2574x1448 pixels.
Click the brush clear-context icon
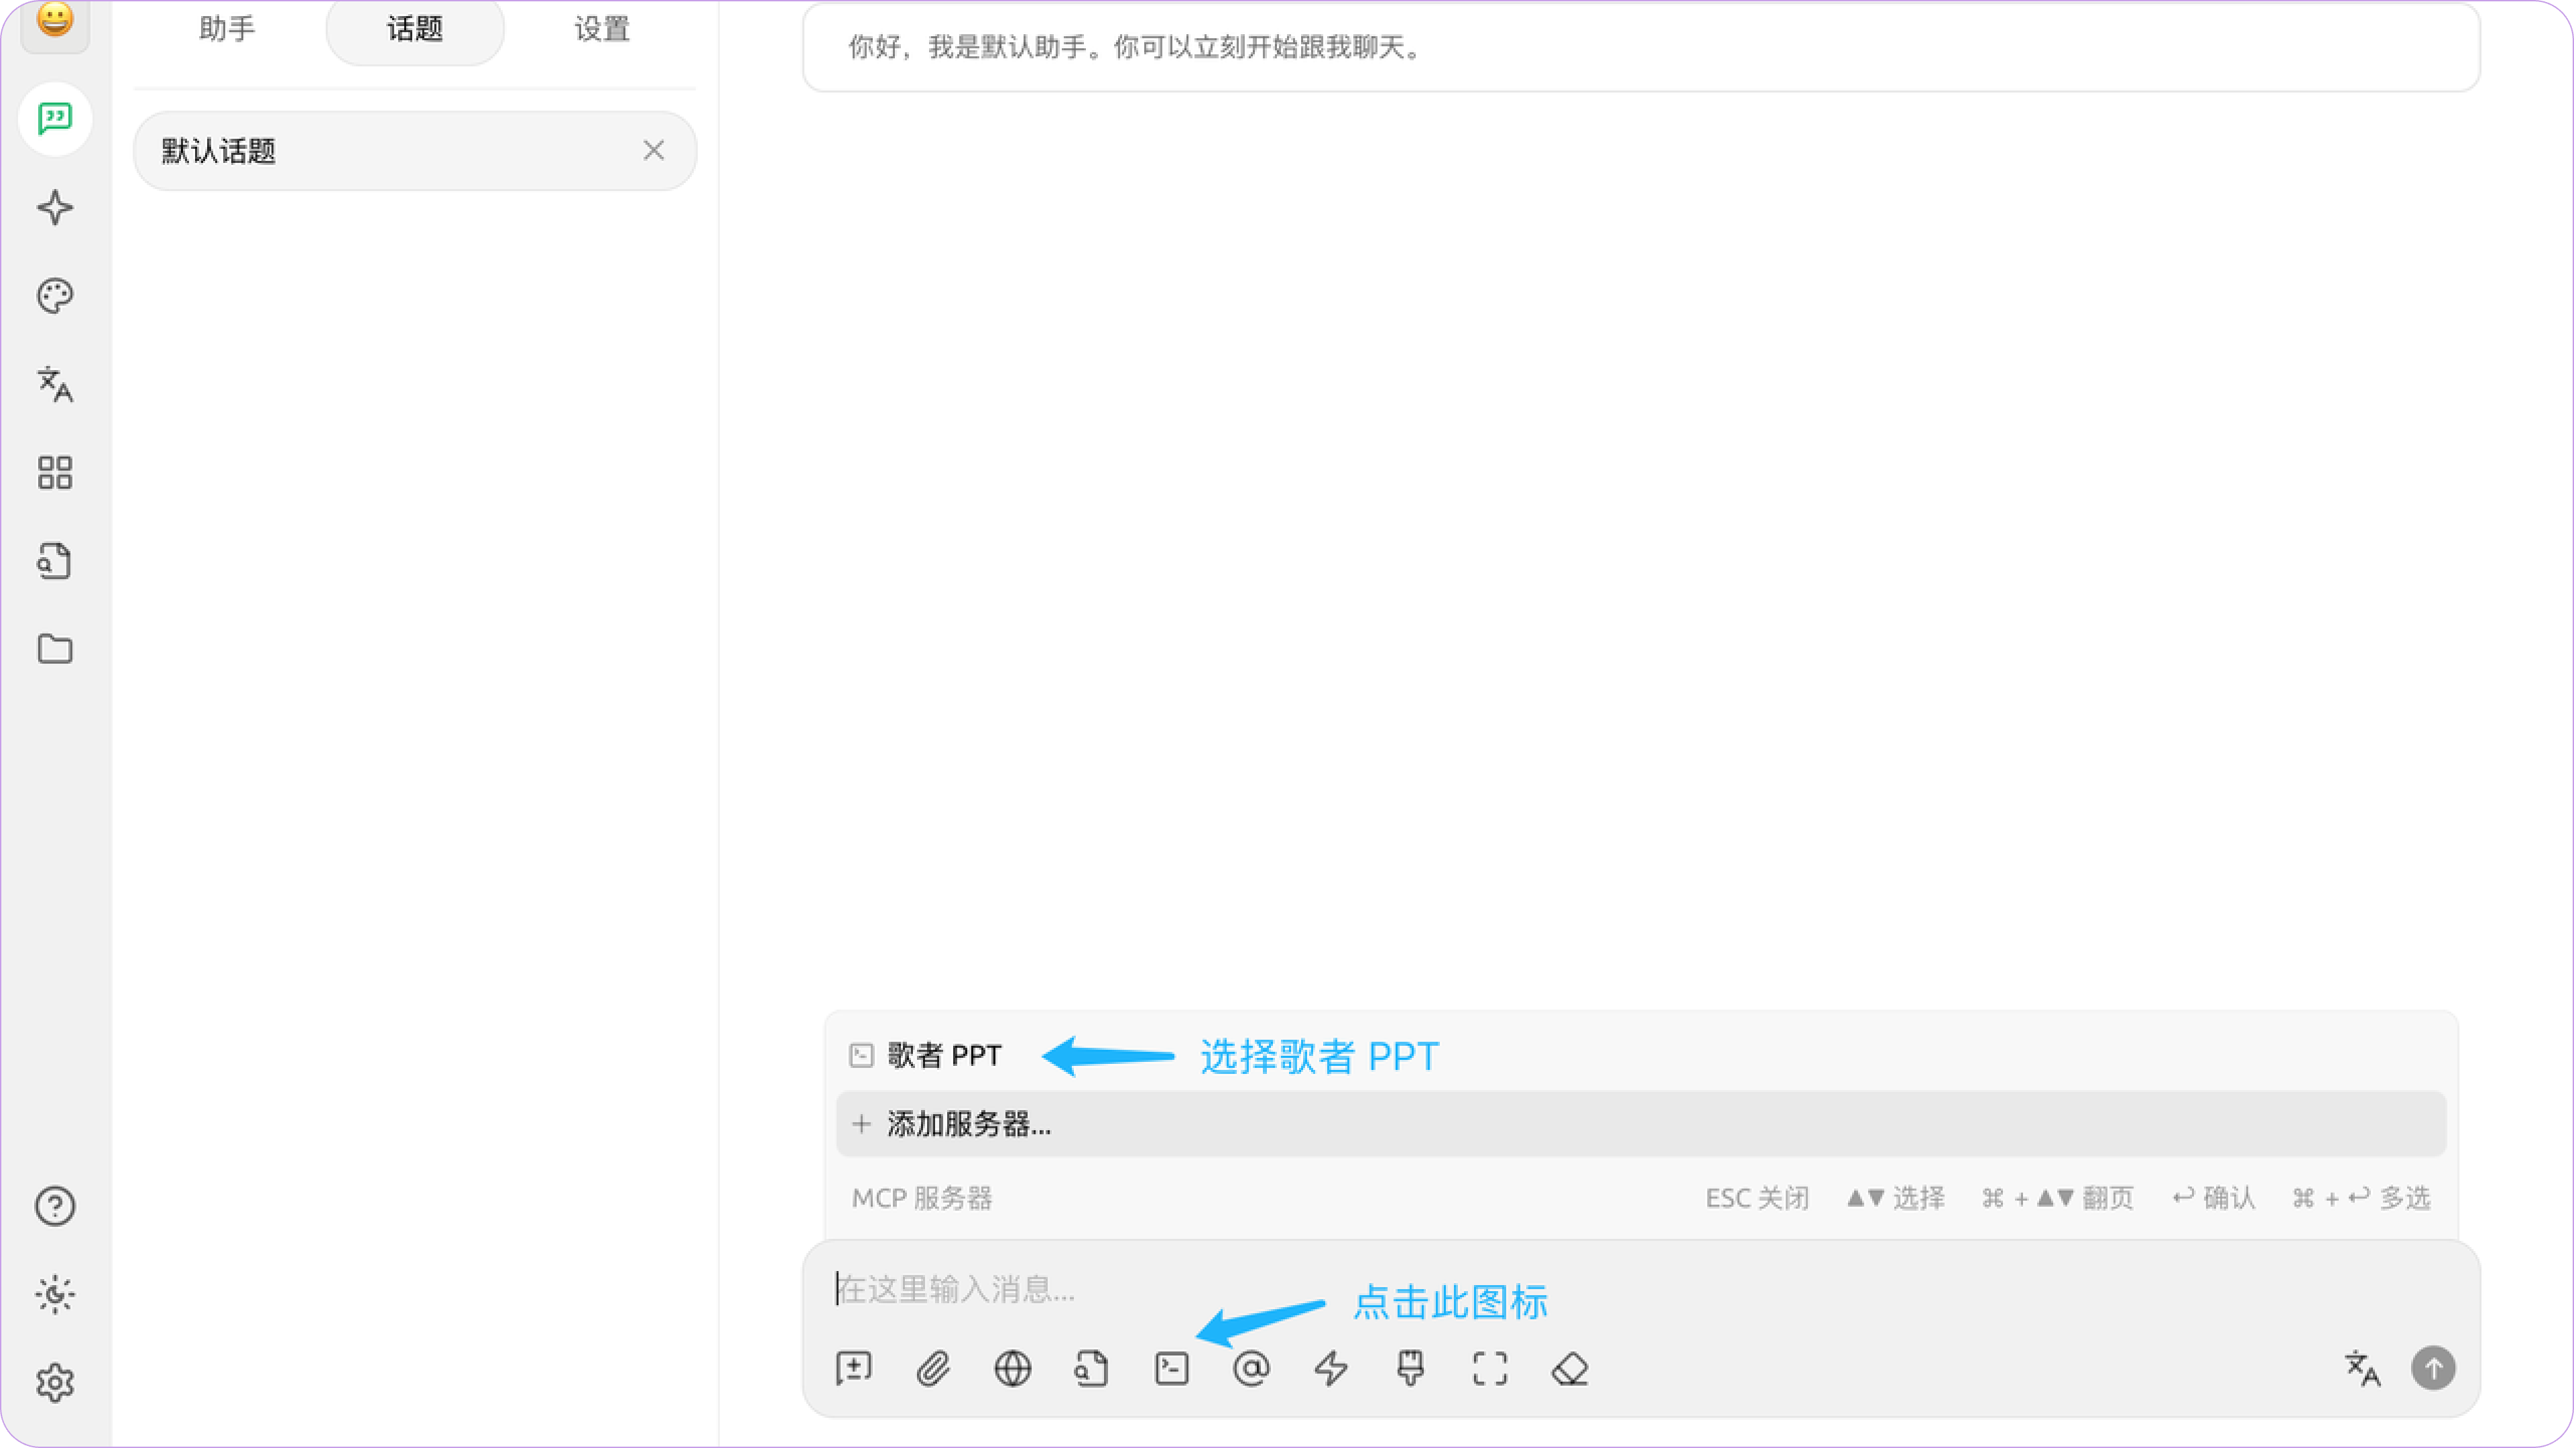tap(1411, 1369)
